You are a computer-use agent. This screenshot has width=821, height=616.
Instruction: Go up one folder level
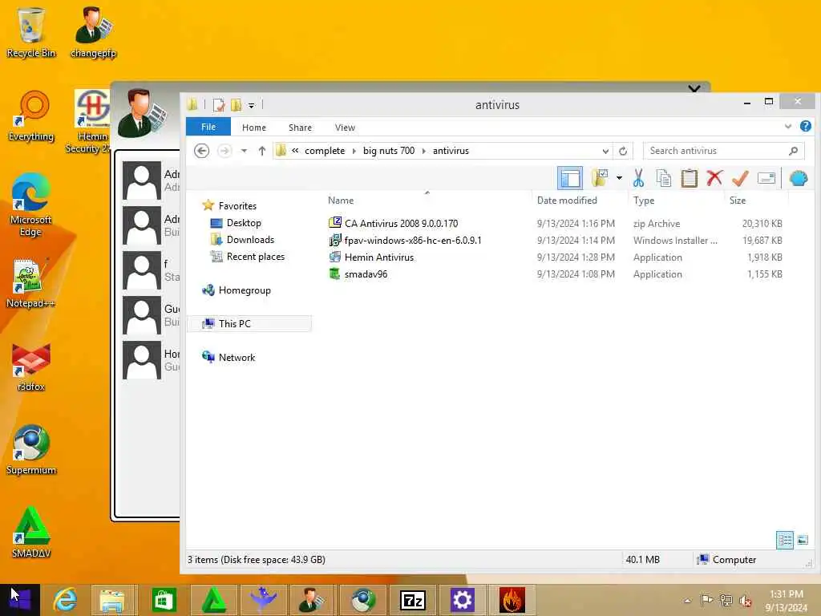point(262,151)
